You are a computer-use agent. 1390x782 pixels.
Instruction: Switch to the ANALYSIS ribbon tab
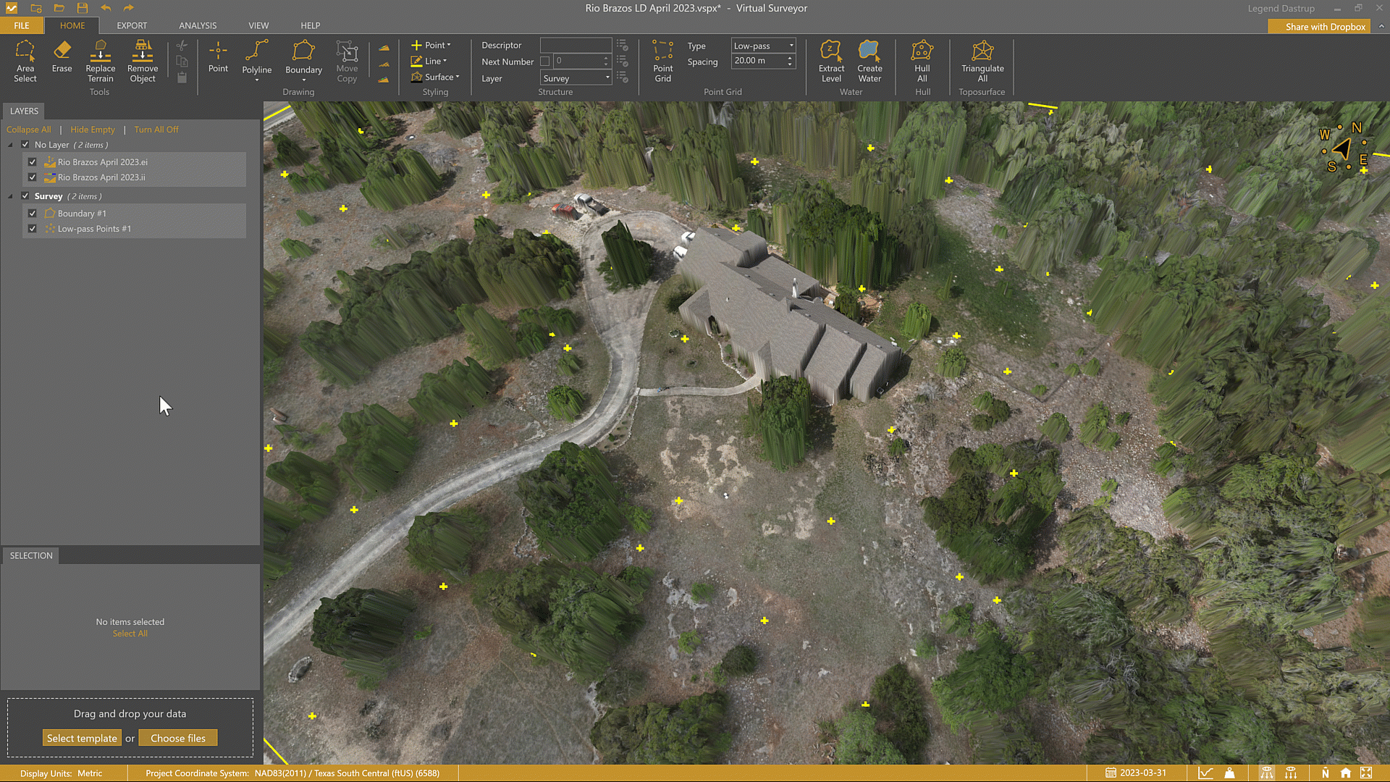point(198,25)
